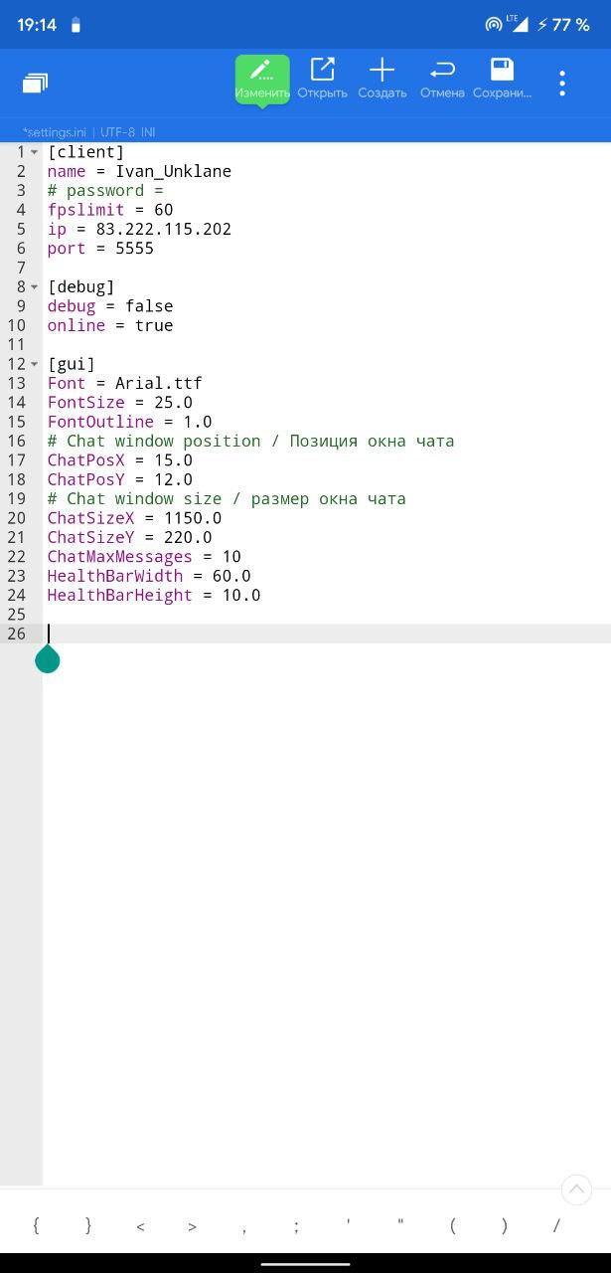The width and height of the screenshot is (611, 1273).
Task: Tap the teal cursor handle
Action: click(48, 658)
